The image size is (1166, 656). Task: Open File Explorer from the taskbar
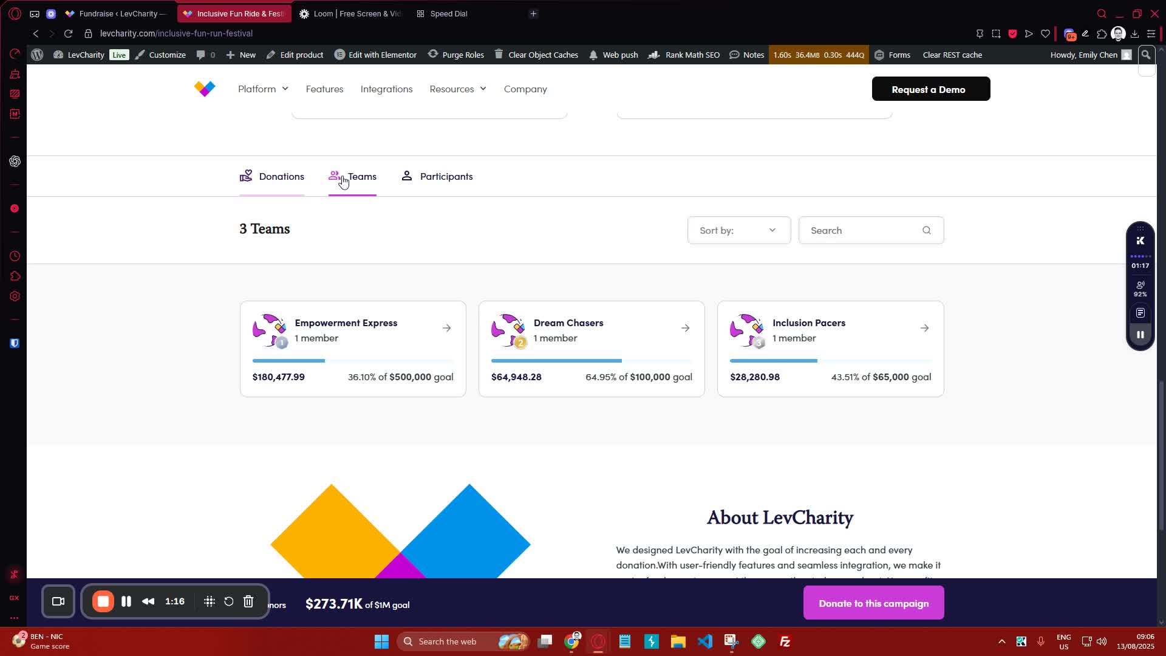[678, 641]
